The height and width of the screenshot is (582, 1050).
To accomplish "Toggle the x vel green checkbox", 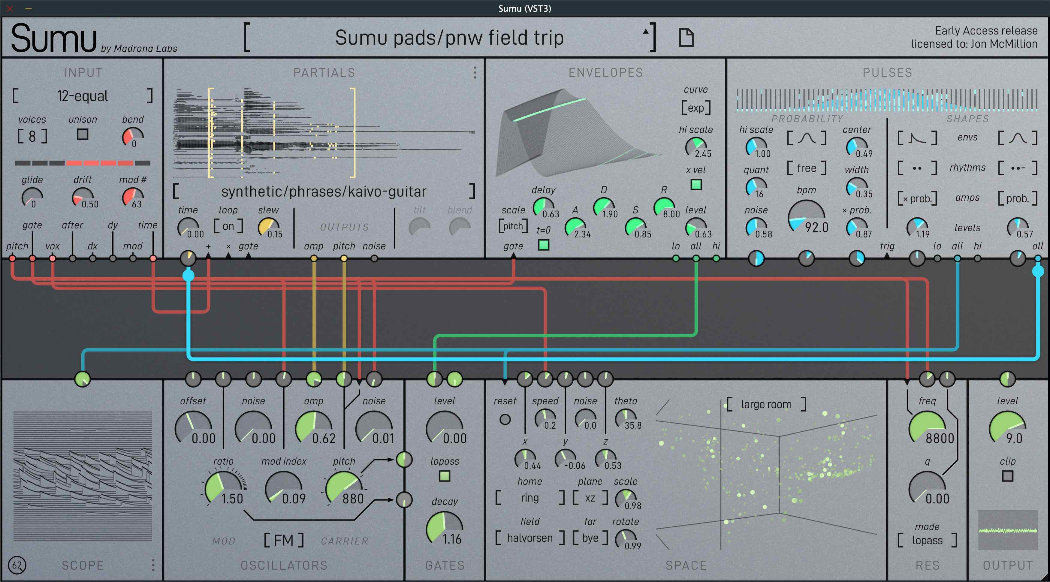I will click(x=696, y=185).
